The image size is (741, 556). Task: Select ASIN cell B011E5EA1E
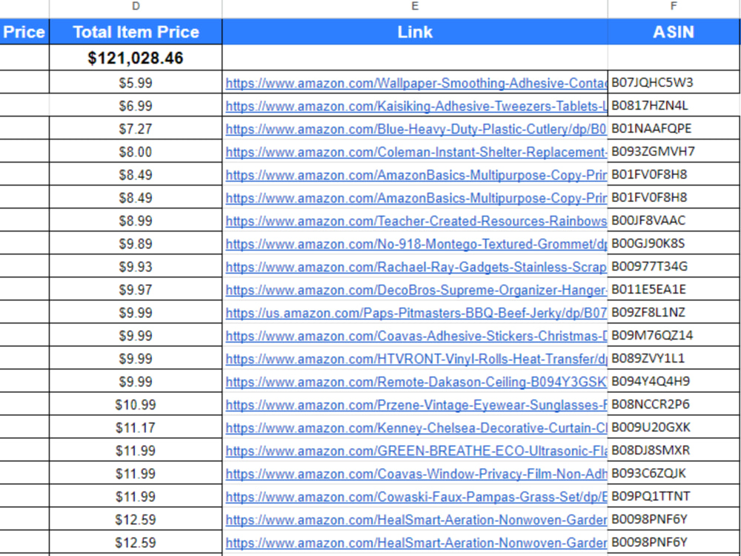(x=674, y=289)
